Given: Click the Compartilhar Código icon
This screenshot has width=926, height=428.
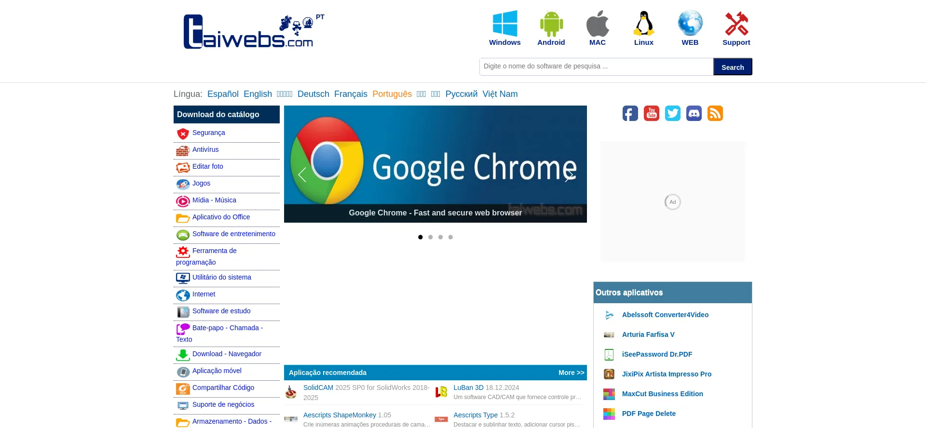Looking at the screenshot, I should (183, 389).
